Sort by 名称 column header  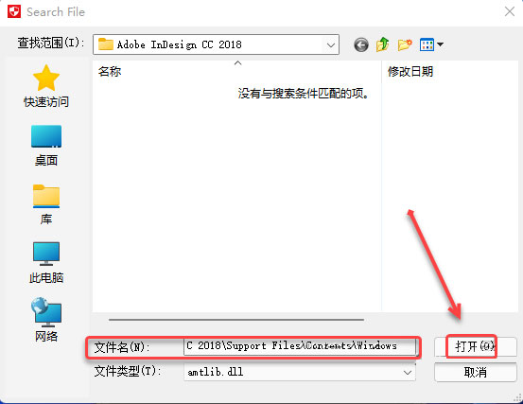point(236,71)
